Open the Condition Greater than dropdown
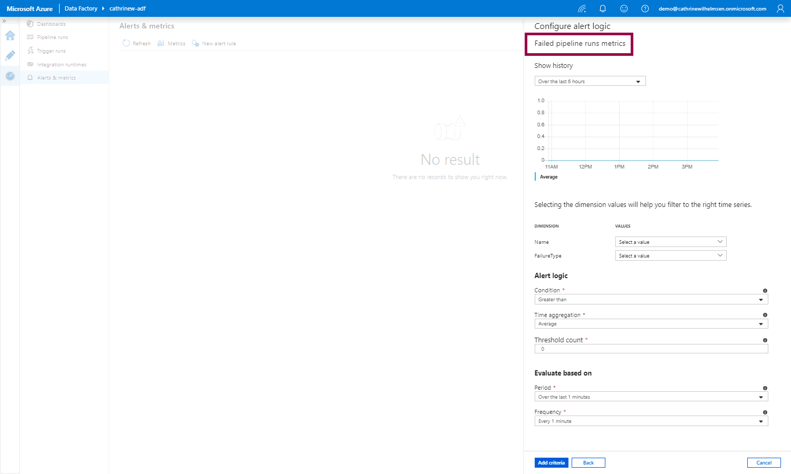 (651, 300)
